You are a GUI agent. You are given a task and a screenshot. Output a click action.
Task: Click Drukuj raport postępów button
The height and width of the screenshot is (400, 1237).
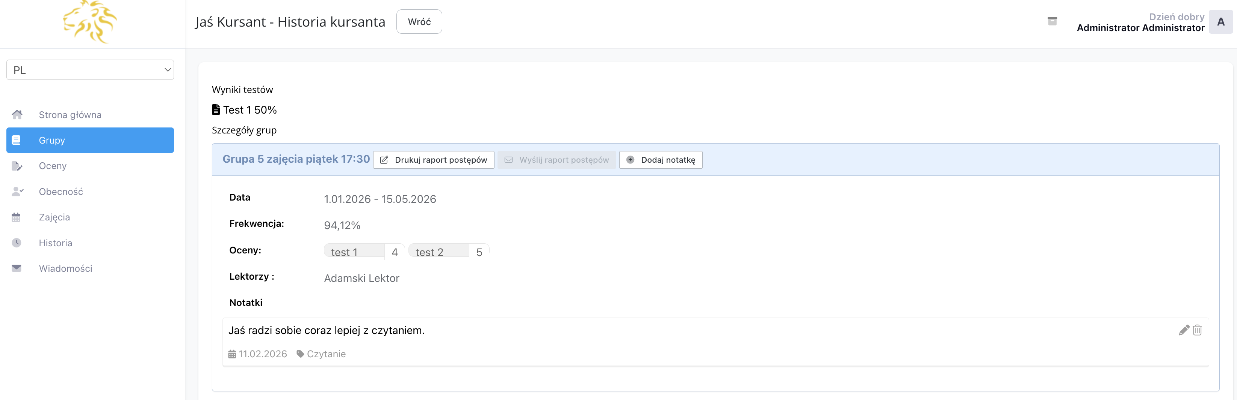tap(434, 160)
